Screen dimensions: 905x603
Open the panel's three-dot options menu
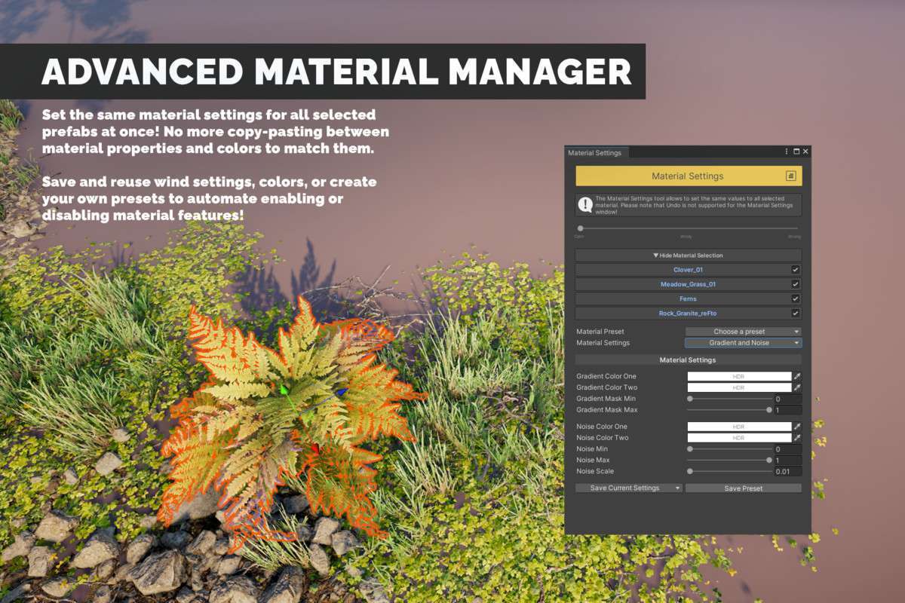[x=786, y=152]
